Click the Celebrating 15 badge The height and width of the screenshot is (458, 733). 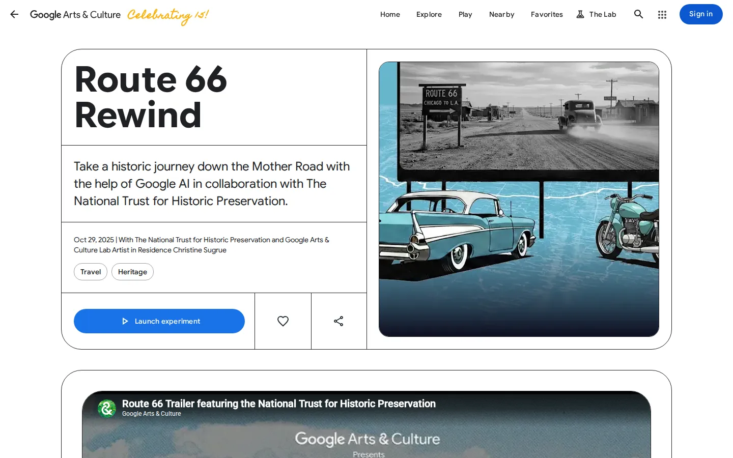[x=168, y=15]
